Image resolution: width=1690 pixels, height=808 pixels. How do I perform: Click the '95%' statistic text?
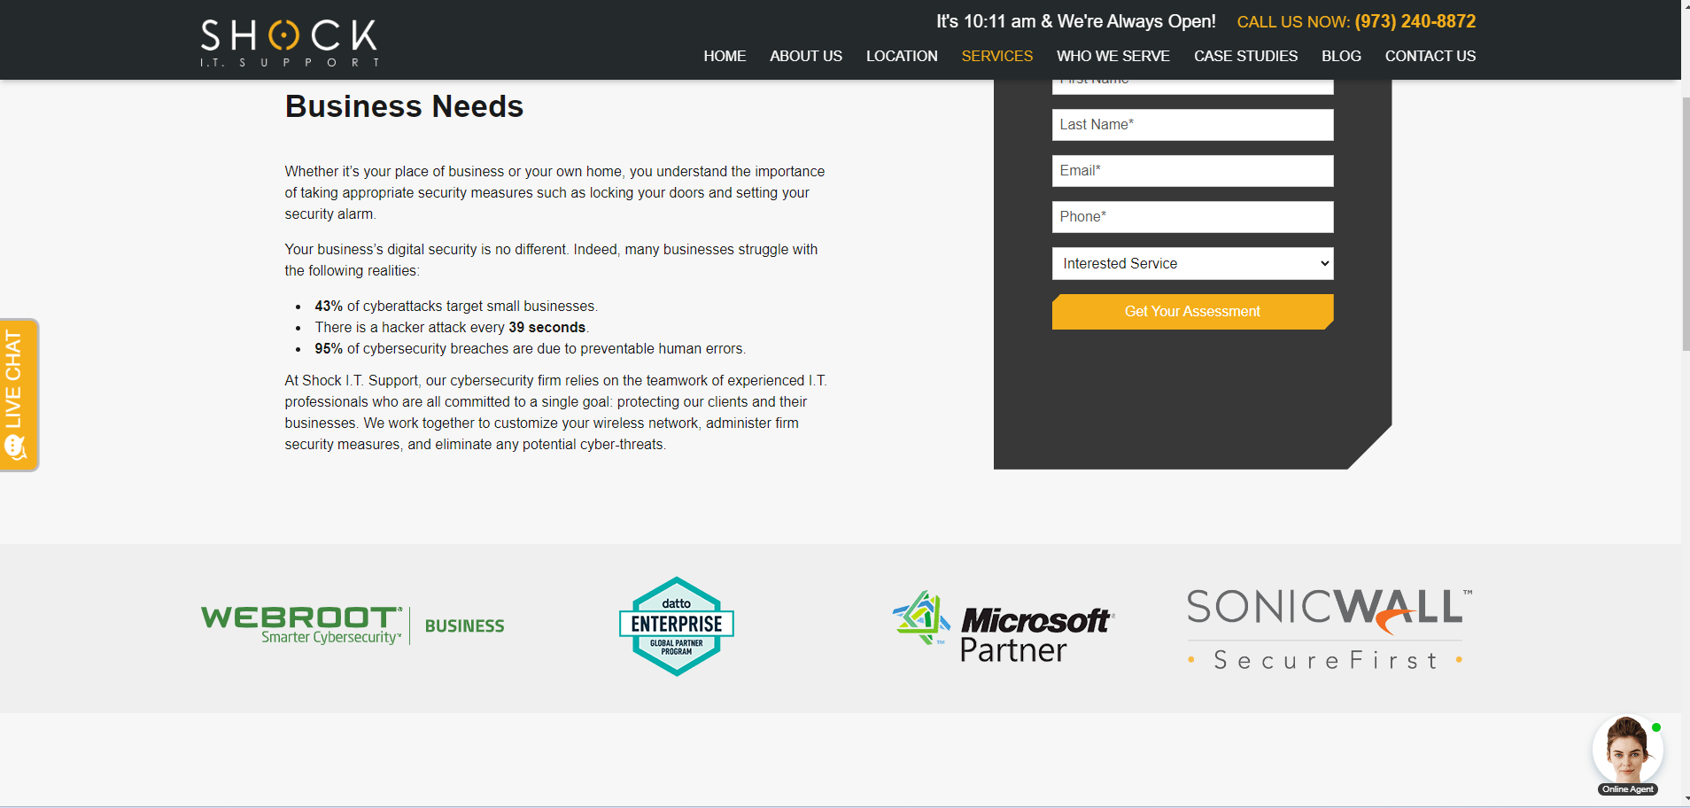click(329, 349)
